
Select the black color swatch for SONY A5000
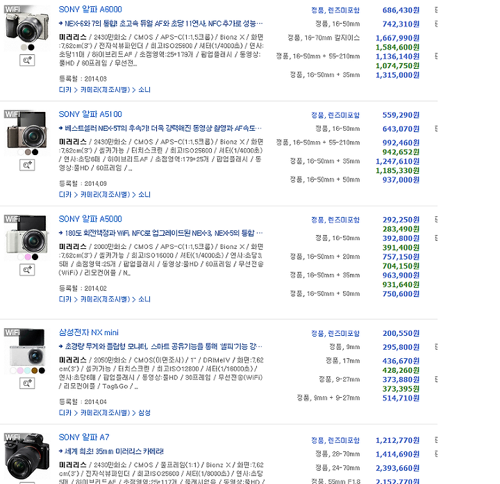[x=35, y=257]
